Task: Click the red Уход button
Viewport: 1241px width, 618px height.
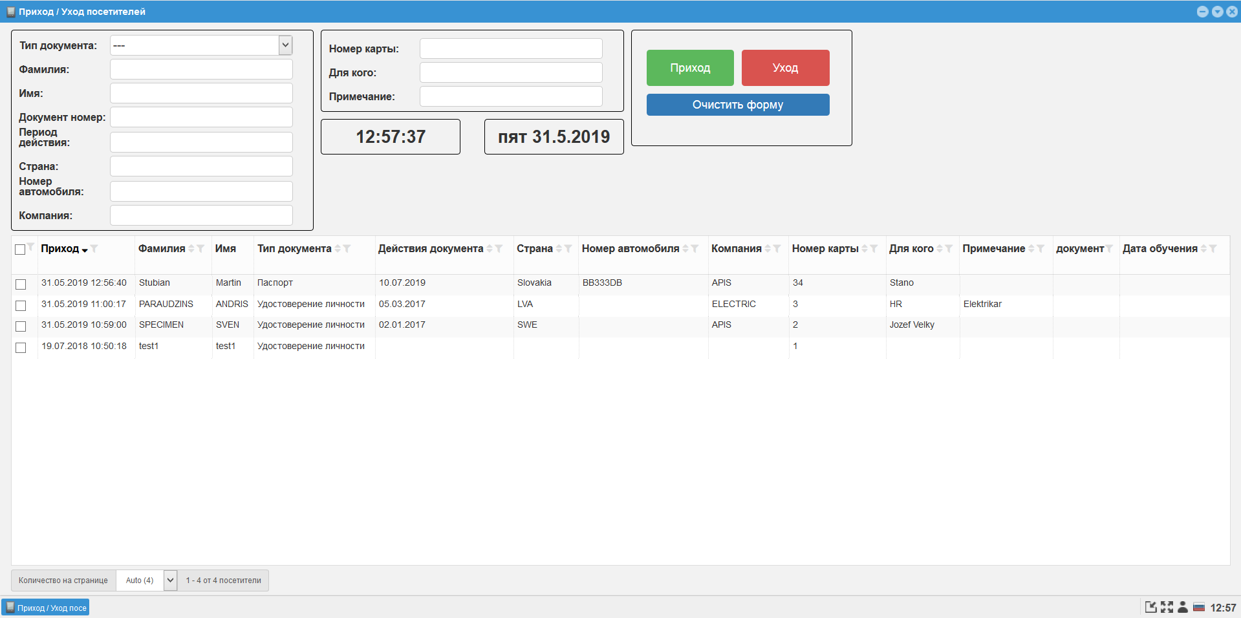Action: coord(785,68)
